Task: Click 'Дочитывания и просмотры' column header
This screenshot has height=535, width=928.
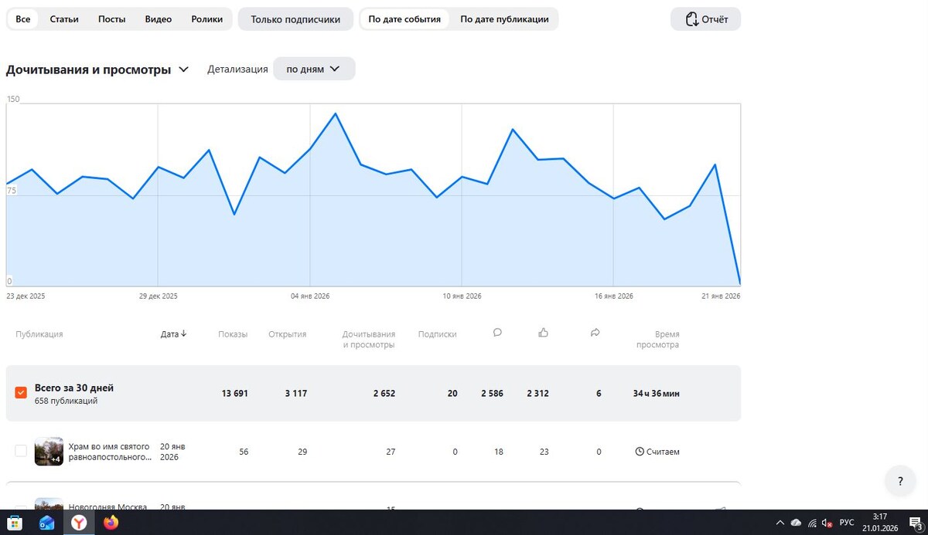Action: tap(369, 340)
